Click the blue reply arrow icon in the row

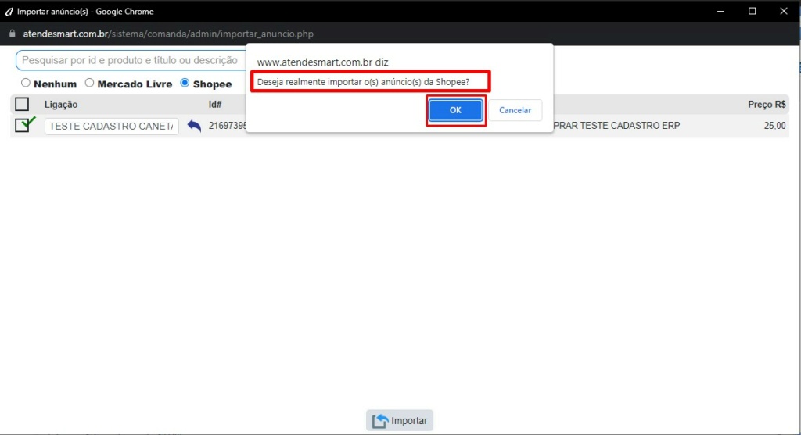pos(194,126)
